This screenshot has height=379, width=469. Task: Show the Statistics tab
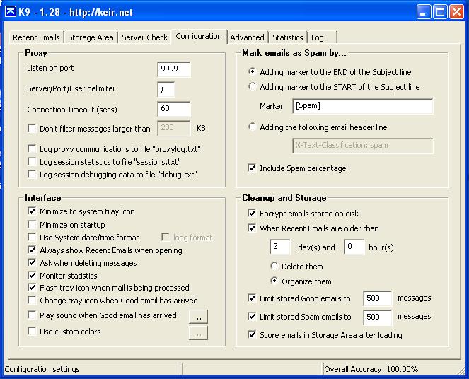[x=287, y=37]
